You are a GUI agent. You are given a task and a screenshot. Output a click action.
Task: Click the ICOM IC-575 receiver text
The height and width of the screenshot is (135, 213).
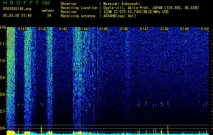click(x=136, y=12)
